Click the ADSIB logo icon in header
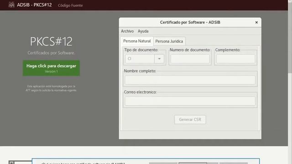This screenshot has height=164, width=292. (x=11, y=5)
